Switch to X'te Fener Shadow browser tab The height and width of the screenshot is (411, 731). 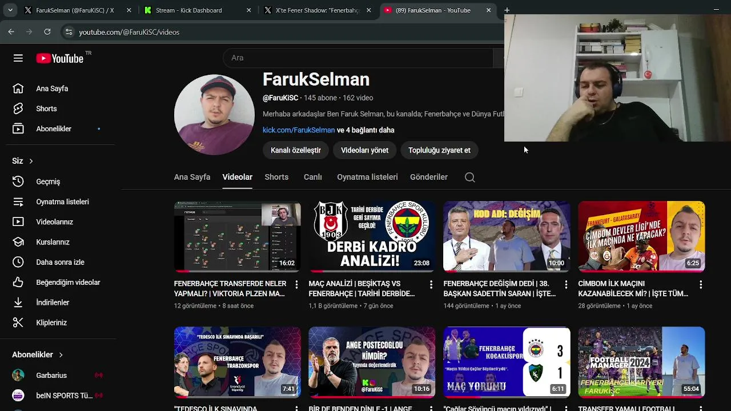tap(318, 10)
